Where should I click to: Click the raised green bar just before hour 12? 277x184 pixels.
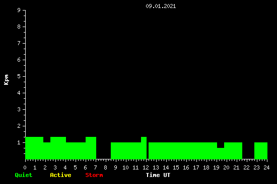pos(144,148)
